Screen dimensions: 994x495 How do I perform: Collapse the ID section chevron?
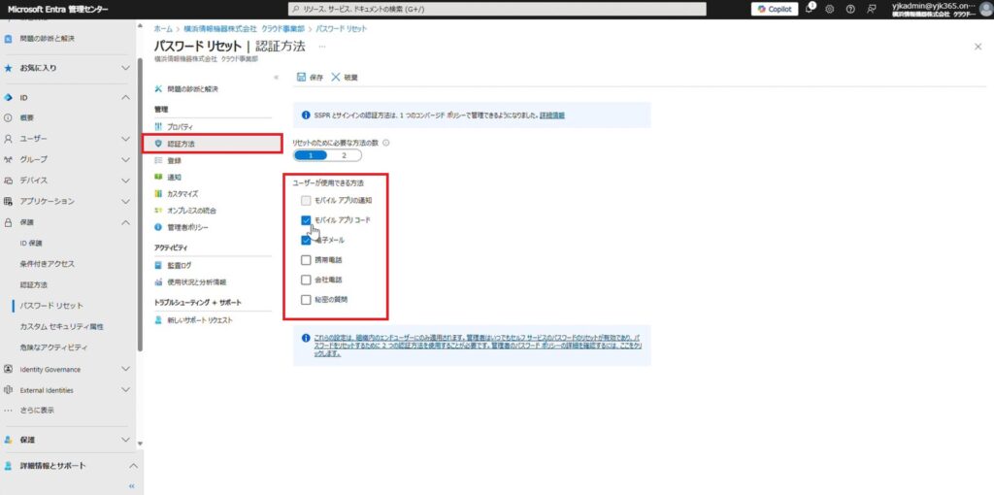(125, 98)
